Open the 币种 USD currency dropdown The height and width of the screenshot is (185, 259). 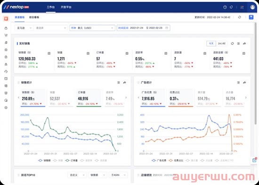tap(92, 28)
